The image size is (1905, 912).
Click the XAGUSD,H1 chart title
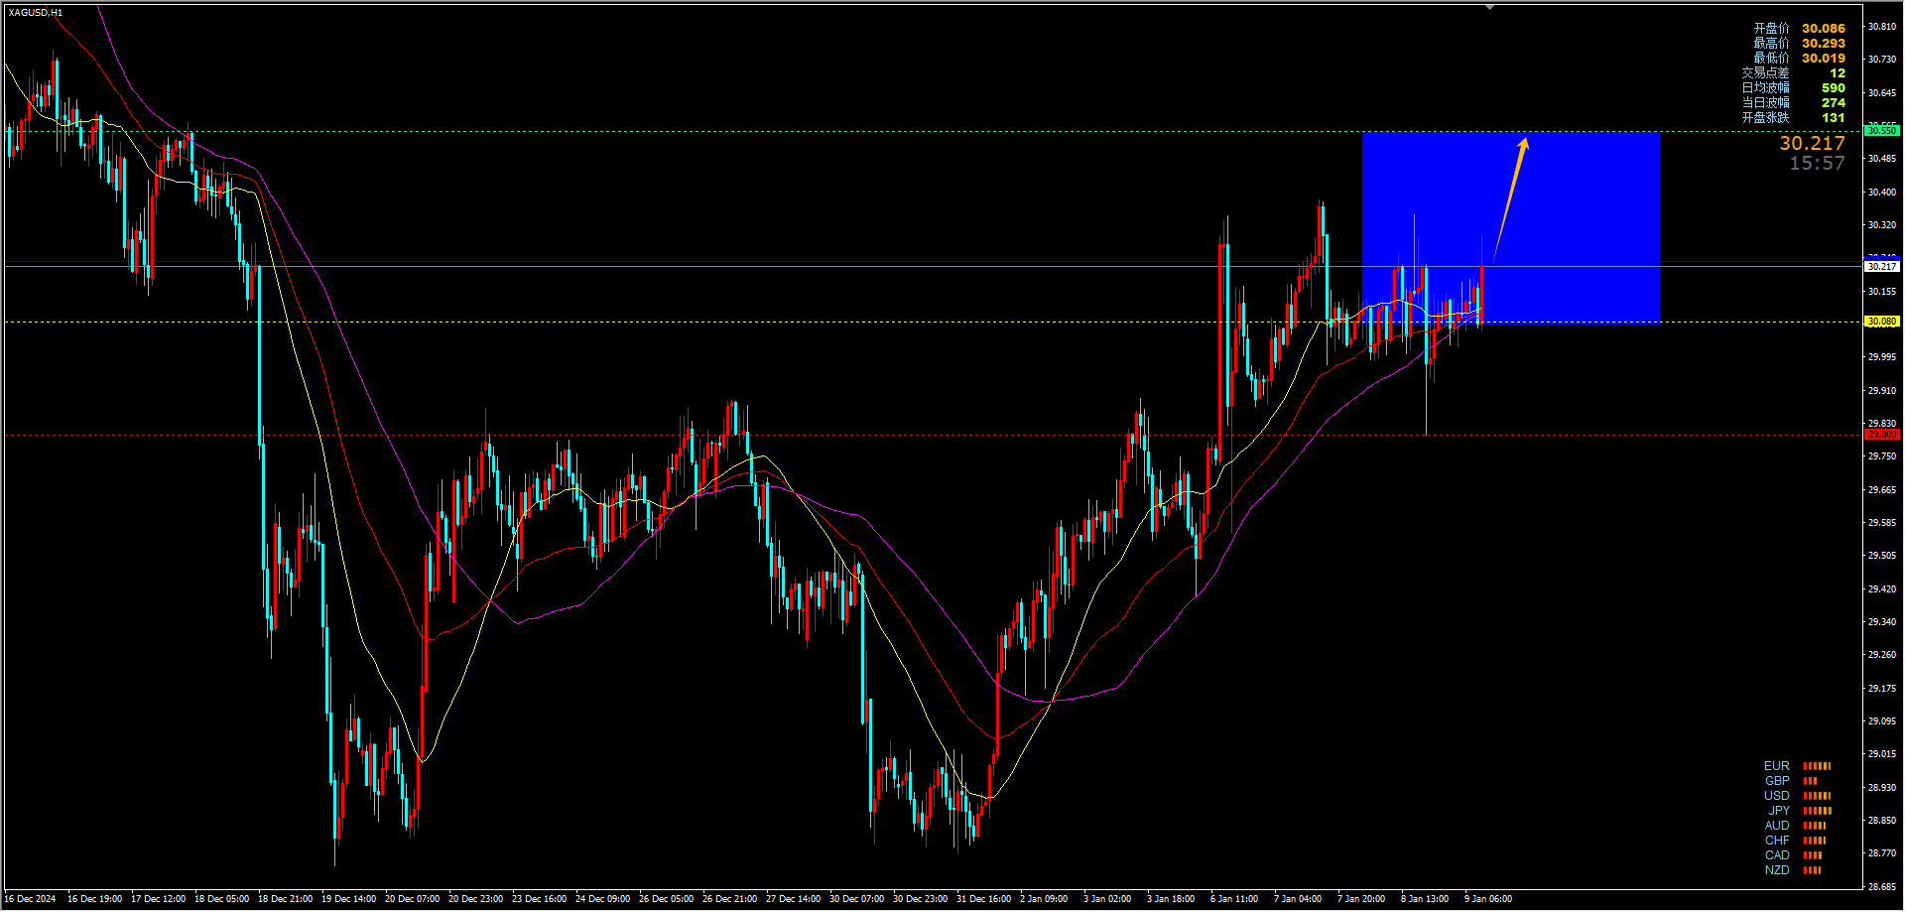[36, 13]
